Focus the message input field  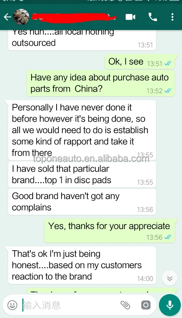click(69, 305)
